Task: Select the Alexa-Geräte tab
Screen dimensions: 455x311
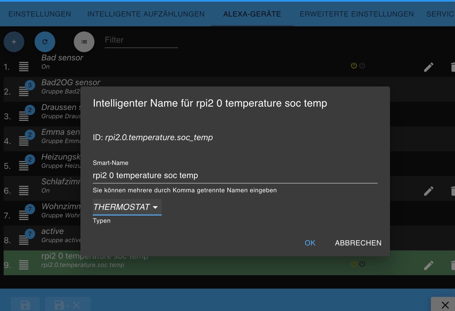Action: pos(252,14)
